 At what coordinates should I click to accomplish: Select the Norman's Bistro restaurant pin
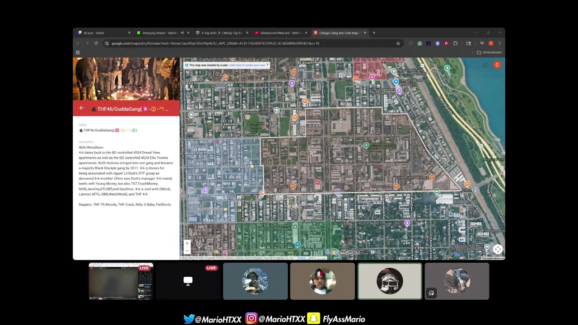(356, 79)
